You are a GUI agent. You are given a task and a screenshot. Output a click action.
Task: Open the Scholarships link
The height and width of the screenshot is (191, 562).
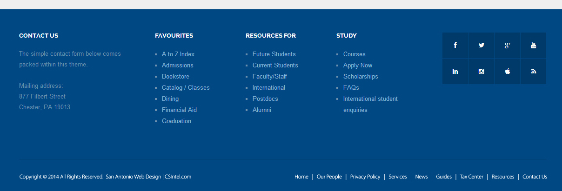click(x=361, y=77)
